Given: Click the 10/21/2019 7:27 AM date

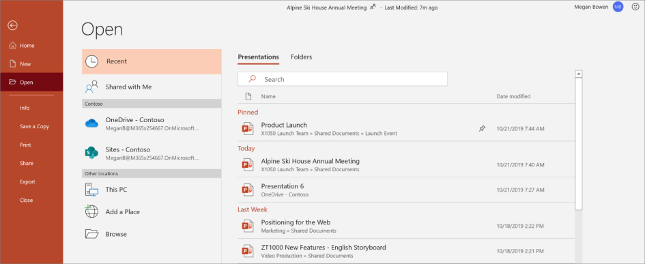Looking at the screenshot, I should point(520,190).
